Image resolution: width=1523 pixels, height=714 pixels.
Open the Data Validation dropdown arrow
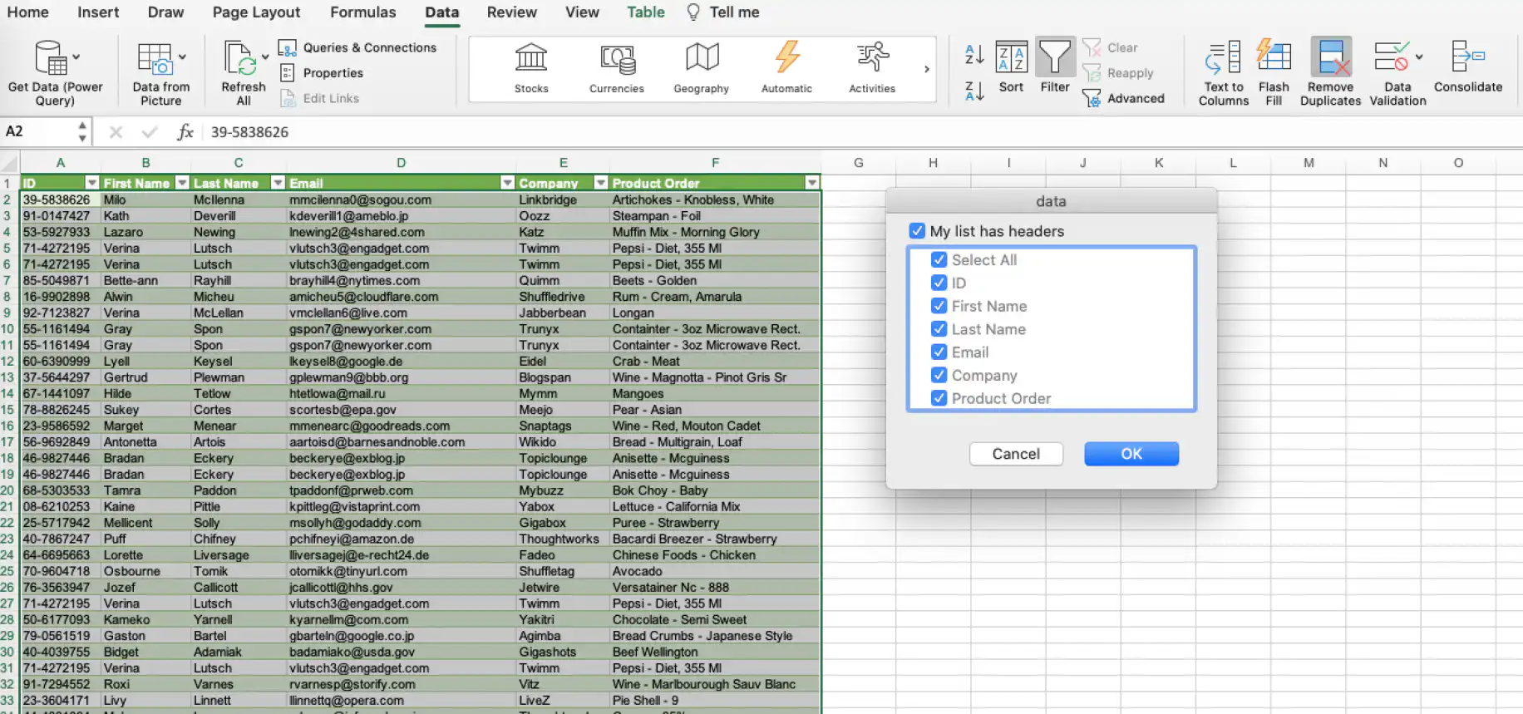1419,57
